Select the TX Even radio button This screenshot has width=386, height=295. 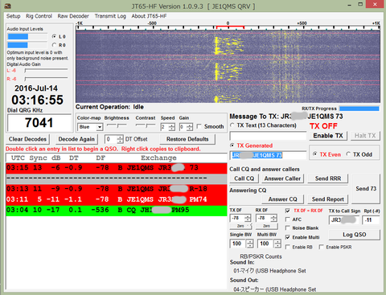(315, 154)
